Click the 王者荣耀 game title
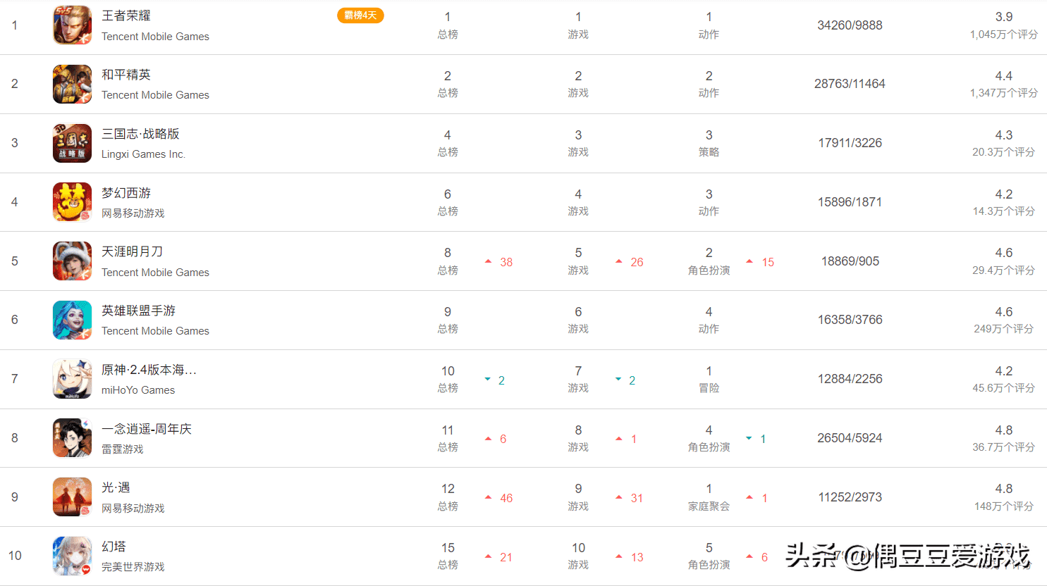The height and width of the screenshot is (586, 1047). coord(126,15)
